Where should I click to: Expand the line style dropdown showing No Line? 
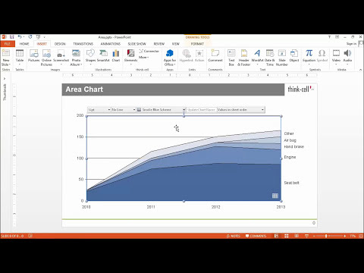click(124, 110)
